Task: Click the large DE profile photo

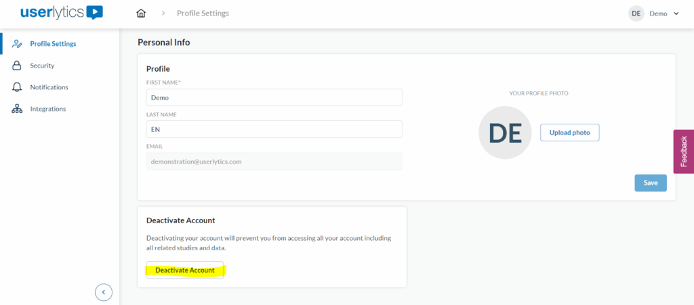Action: pos(505,133)
